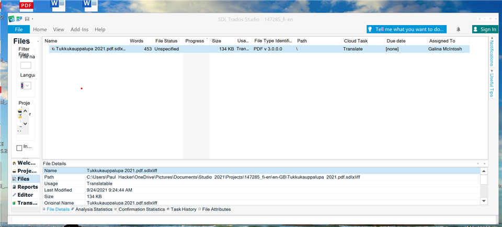Click the [none] due date cell
Image resolution: width=502 pixels, height=227 pixels.
tap(392, 49)
